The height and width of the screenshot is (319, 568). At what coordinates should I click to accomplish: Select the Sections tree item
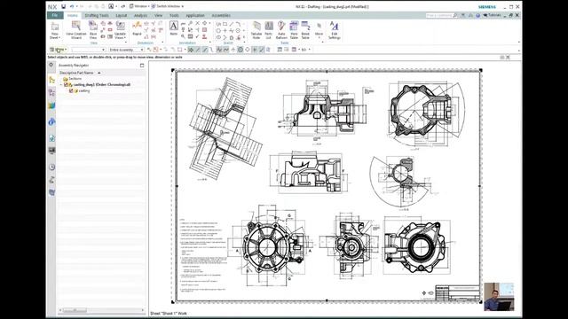(75, 79)
